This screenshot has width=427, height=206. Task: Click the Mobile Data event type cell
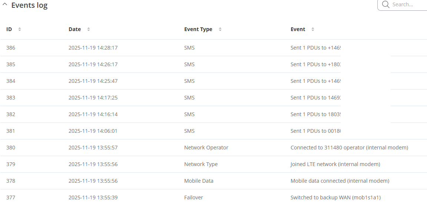point(199,181)
